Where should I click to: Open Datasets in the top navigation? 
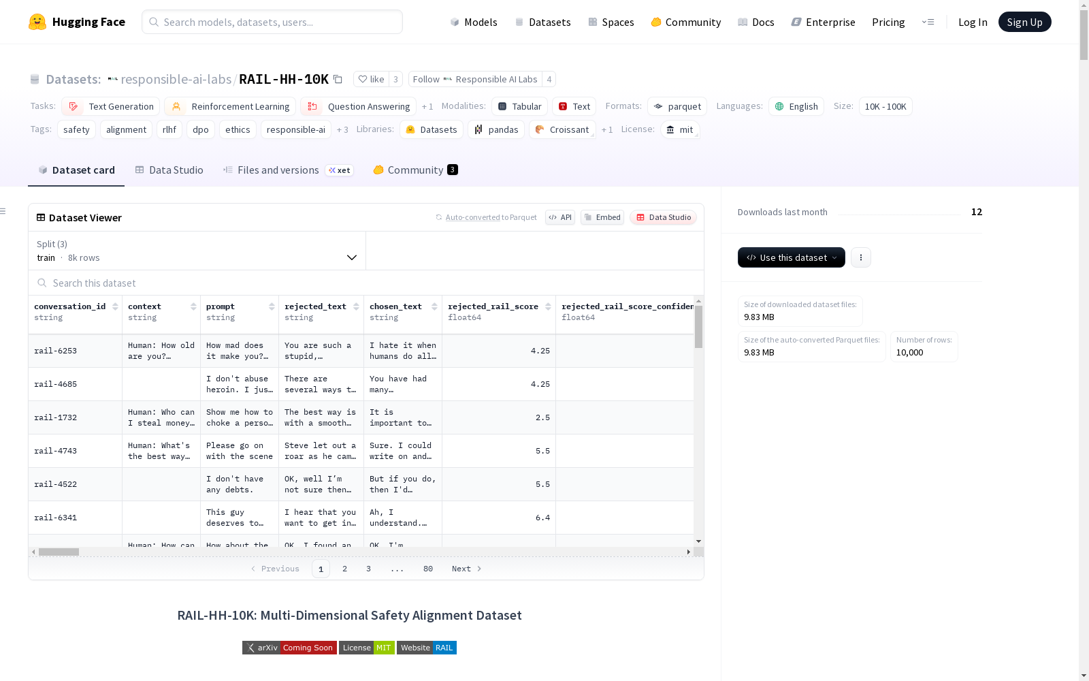[x=542, y=22]
